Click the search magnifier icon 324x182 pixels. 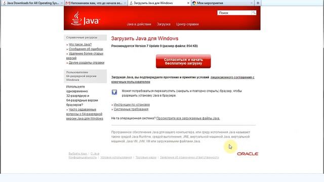point(254,13)
